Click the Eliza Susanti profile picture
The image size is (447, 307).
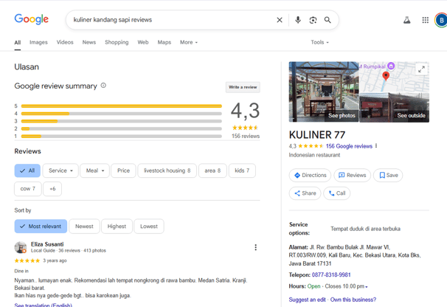[x=21, y=247]
